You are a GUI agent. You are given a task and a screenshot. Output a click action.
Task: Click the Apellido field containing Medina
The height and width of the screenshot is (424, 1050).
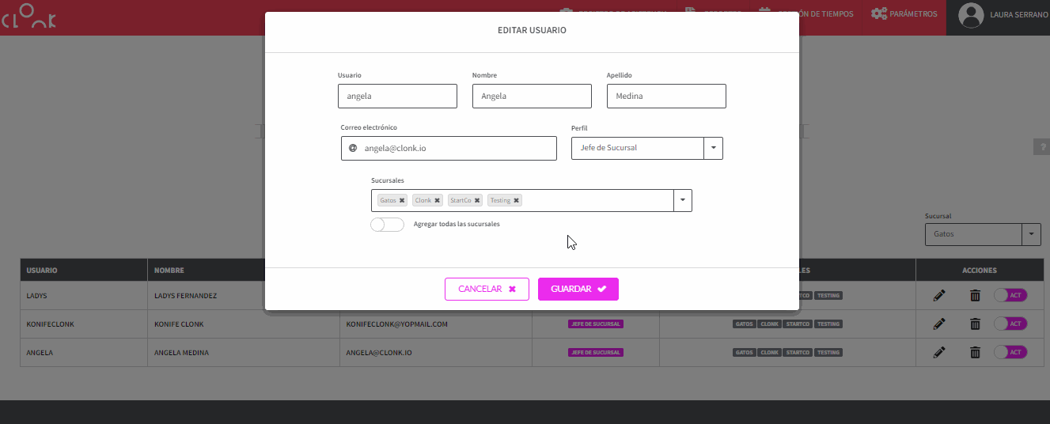[x=665, y=97]
